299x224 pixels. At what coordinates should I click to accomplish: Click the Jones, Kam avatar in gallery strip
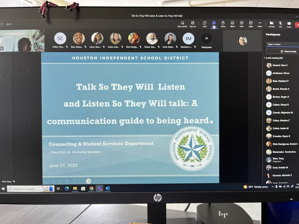pyautogui.click(x=97, y=38)
